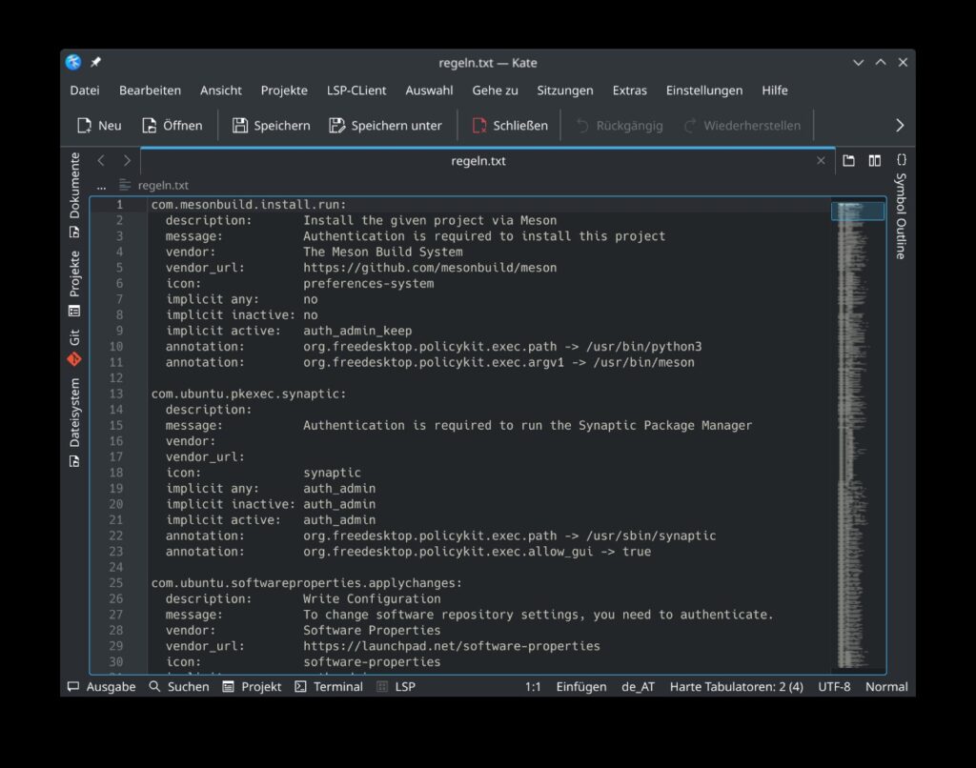Click the text preferences-system on line 6
976x768 pixels.
coord(369,284)
